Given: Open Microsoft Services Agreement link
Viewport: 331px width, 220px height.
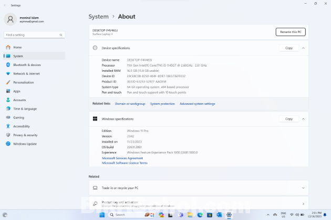Looking at the screenshot, I should pos(122,158).
